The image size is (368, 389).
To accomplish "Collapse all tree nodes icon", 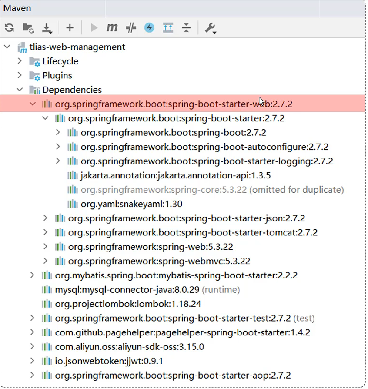I will (186, 27).
